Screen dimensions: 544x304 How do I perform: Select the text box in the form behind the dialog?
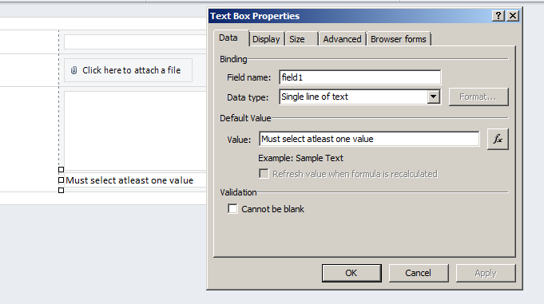135,180
